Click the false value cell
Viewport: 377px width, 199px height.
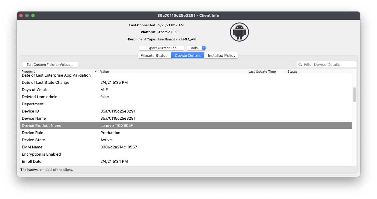pos(105,97)
